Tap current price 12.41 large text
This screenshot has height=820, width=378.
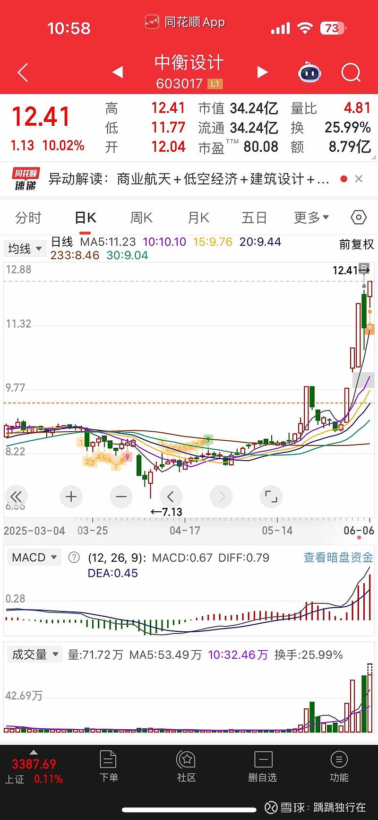pos(41,116)
